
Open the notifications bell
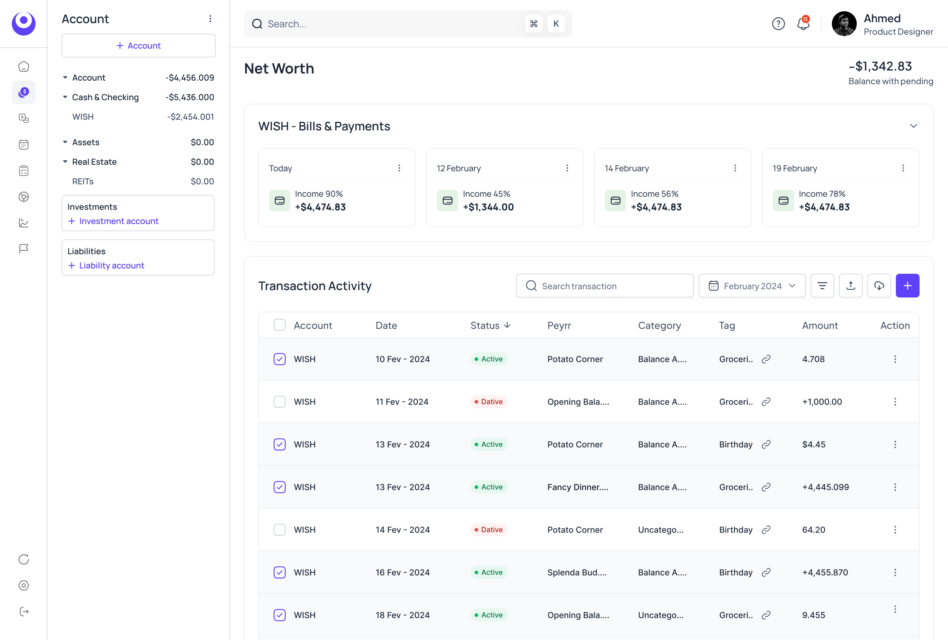(x=803, y=24)
